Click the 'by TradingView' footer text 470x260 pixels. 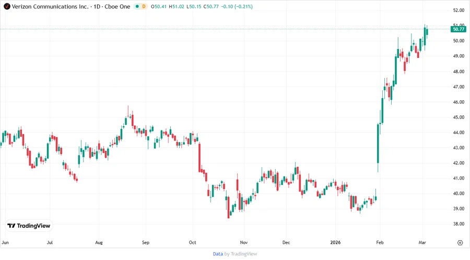pos(241,254)
